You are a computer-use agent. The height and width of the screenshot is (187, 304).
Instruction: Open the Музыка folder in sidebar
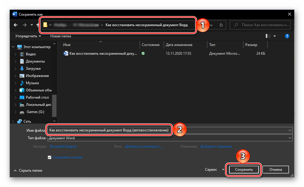point(32,83)
